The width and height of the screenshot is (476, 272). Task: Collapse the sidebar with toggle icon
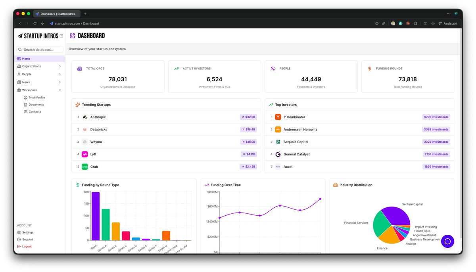[x=61, y=36]
